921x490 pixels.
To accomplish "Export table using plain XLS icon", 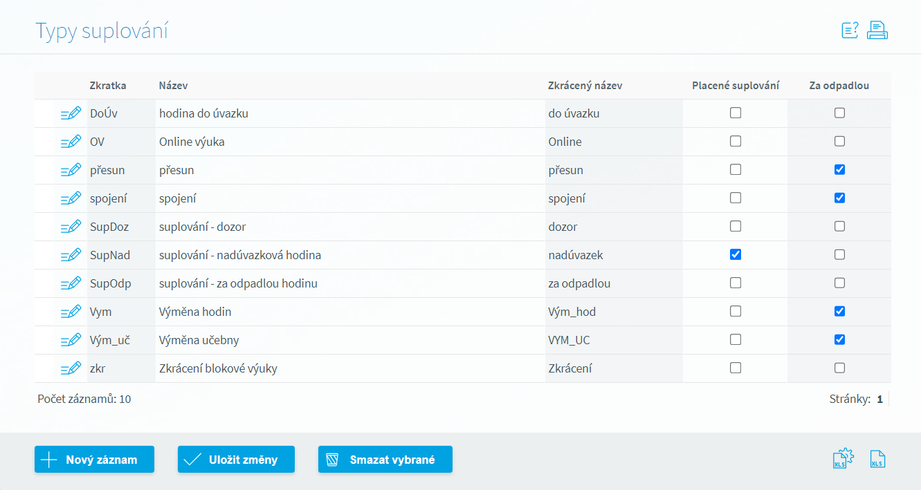I will [x=877, y=459].
